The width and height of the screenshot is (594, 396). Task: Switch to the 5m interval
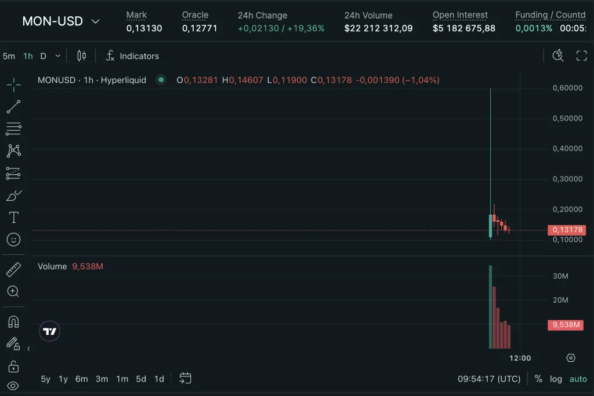pos(9,56)
